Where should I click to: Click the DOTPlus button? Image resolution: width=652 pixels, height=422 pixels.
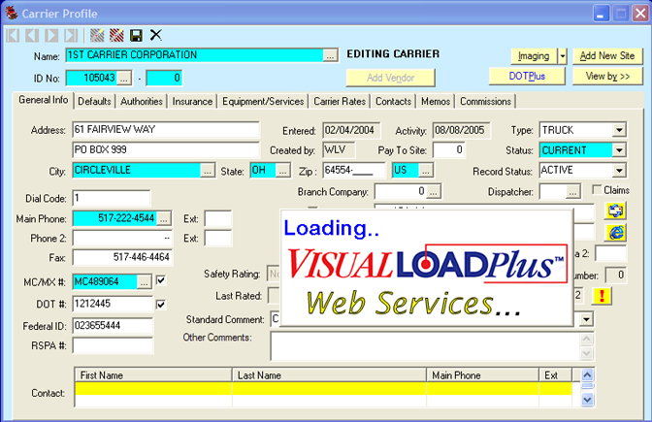tap(527, 77)
